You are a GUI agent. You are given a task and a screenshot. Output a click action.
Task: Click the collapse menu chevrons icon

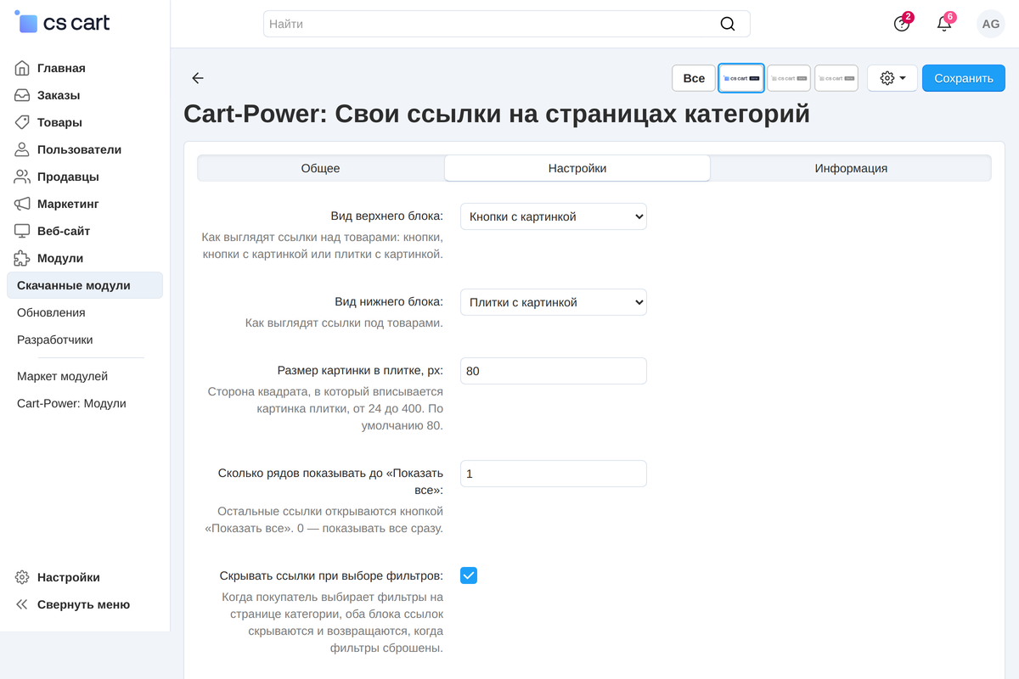[x=22, y=604]
